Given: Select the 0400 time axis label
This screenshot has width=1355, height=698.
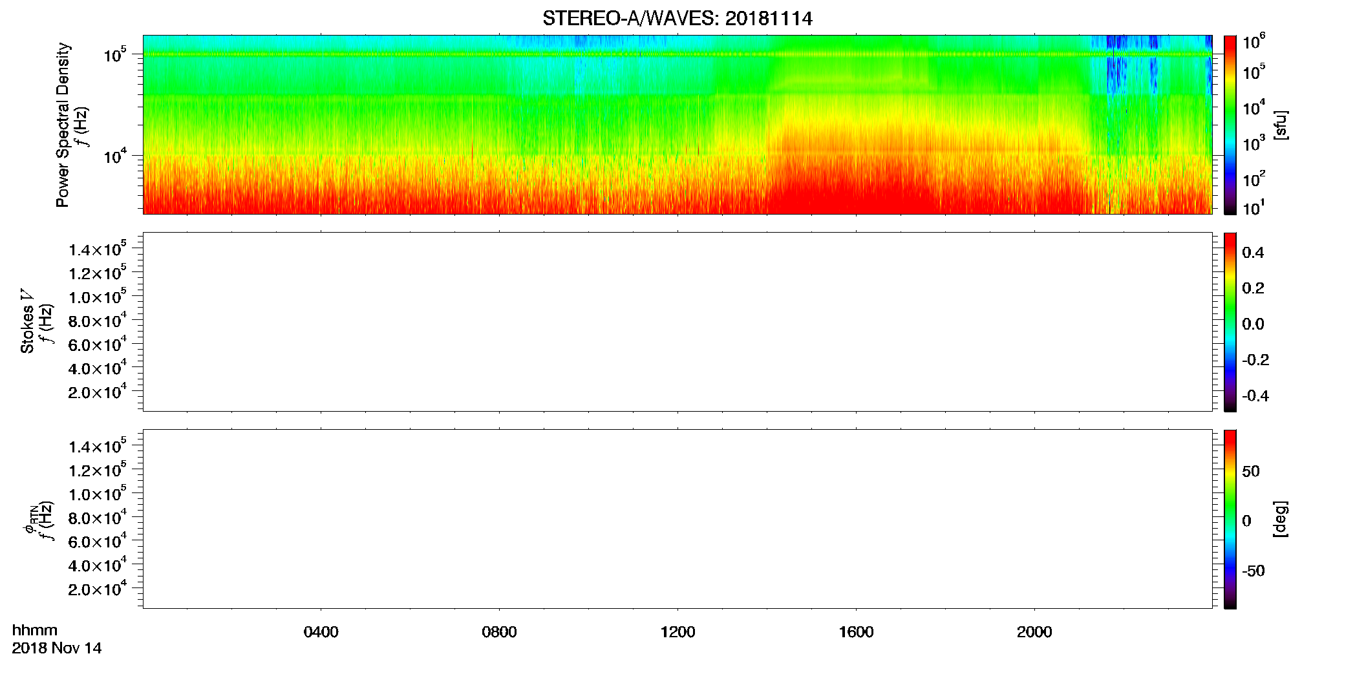Looking at the screenshot, I should point(321,632).
